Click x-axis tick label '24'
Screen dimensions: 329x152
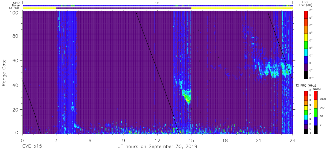(x=293, y=140)
